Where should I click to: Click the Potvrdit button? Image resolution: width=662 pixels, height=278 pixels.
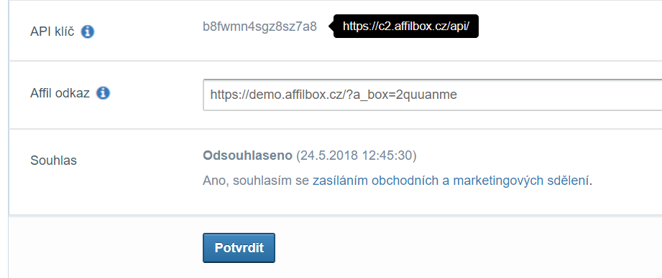click(239, 248)
